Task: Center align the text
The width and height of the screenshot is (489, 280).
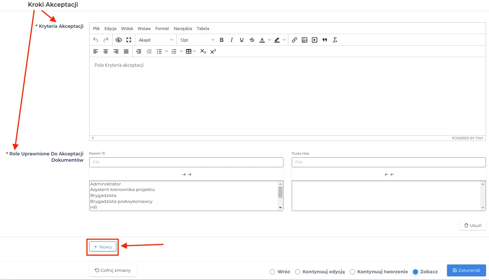Action: [x=106, y=51]
